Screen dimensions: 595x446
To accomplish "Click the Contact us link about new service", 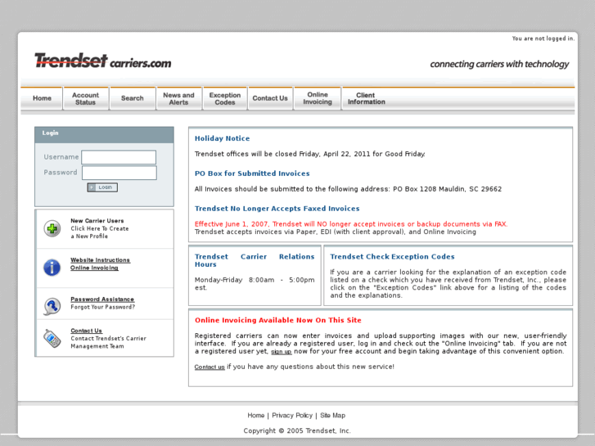I will [210, 367].
